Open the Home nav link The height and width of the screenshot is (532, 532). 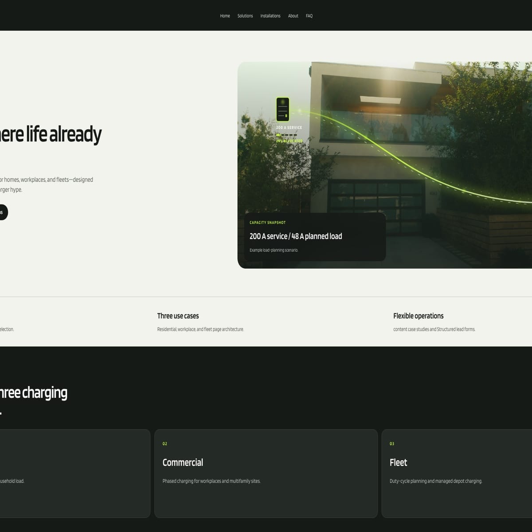(x=225, y=16)
